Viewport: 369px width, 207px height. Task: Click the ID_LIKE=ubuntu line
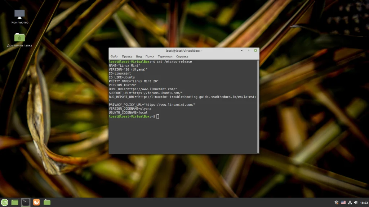122,77
